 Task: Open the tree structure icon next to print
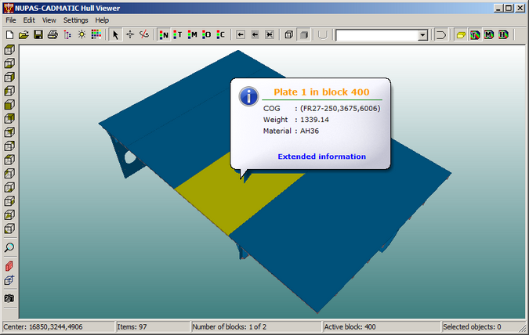(x=67, y=34)
